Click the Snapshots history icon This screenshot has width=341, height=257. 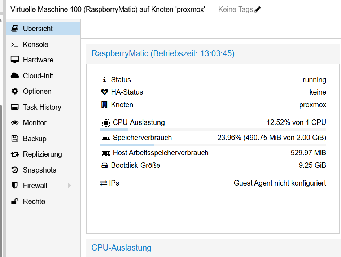click(x=15, y=170)
